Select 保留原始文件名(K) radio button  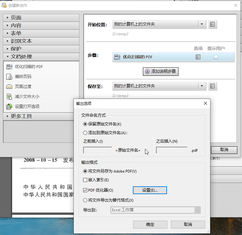(x=85, y=124)
